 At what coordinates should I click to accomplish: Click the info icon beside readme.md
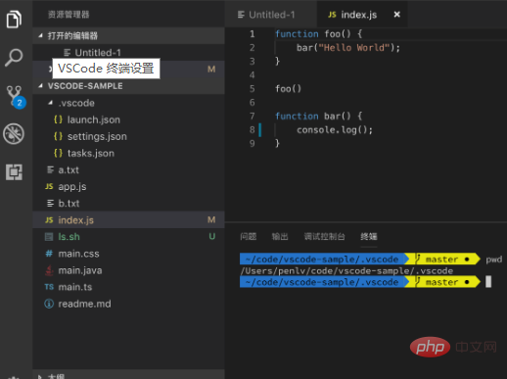pos(49,304)
